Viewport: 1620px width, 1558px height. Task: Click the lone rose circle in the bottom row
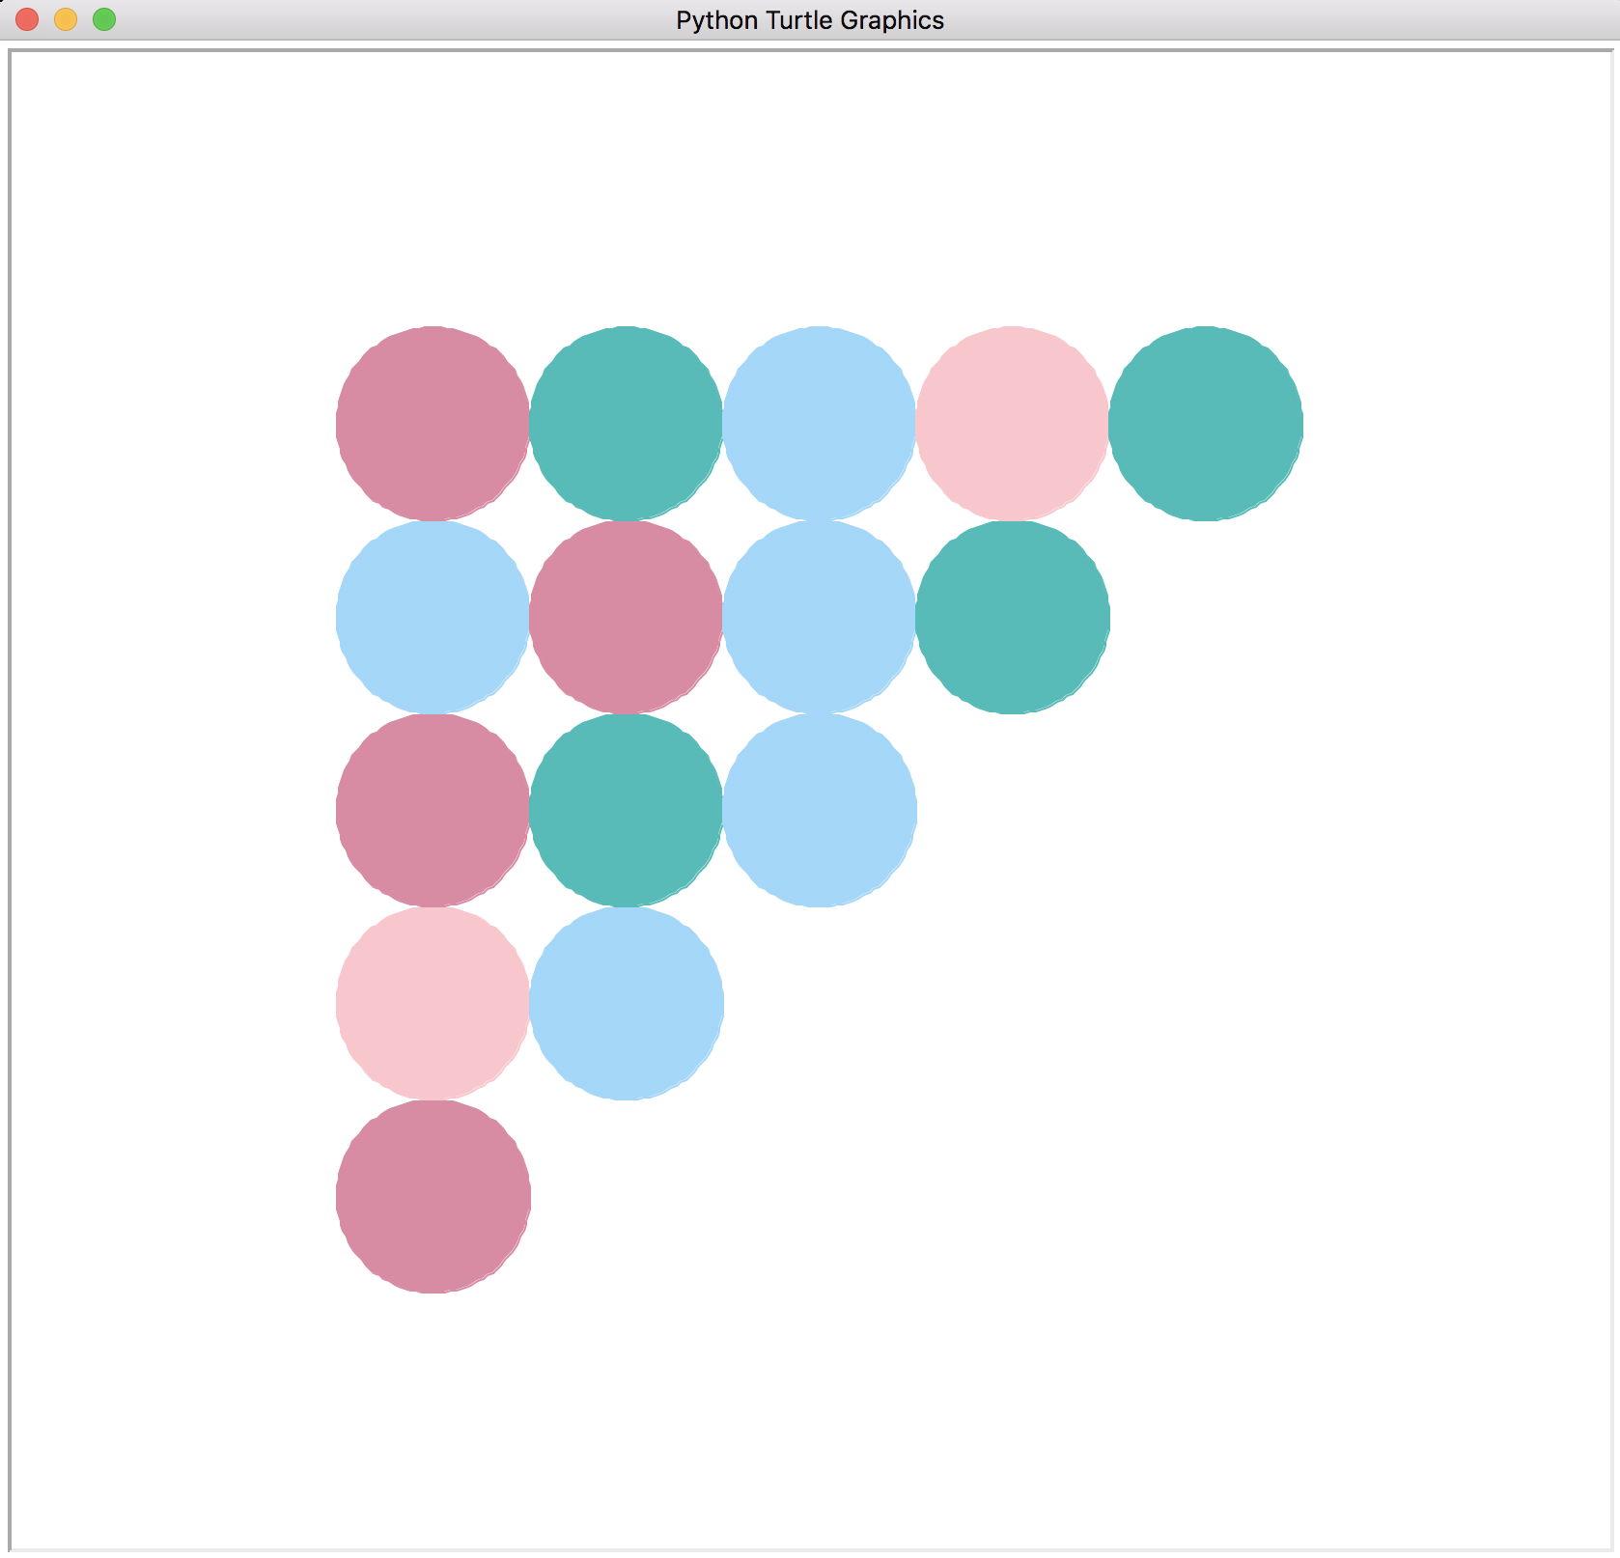[433, 1196]
